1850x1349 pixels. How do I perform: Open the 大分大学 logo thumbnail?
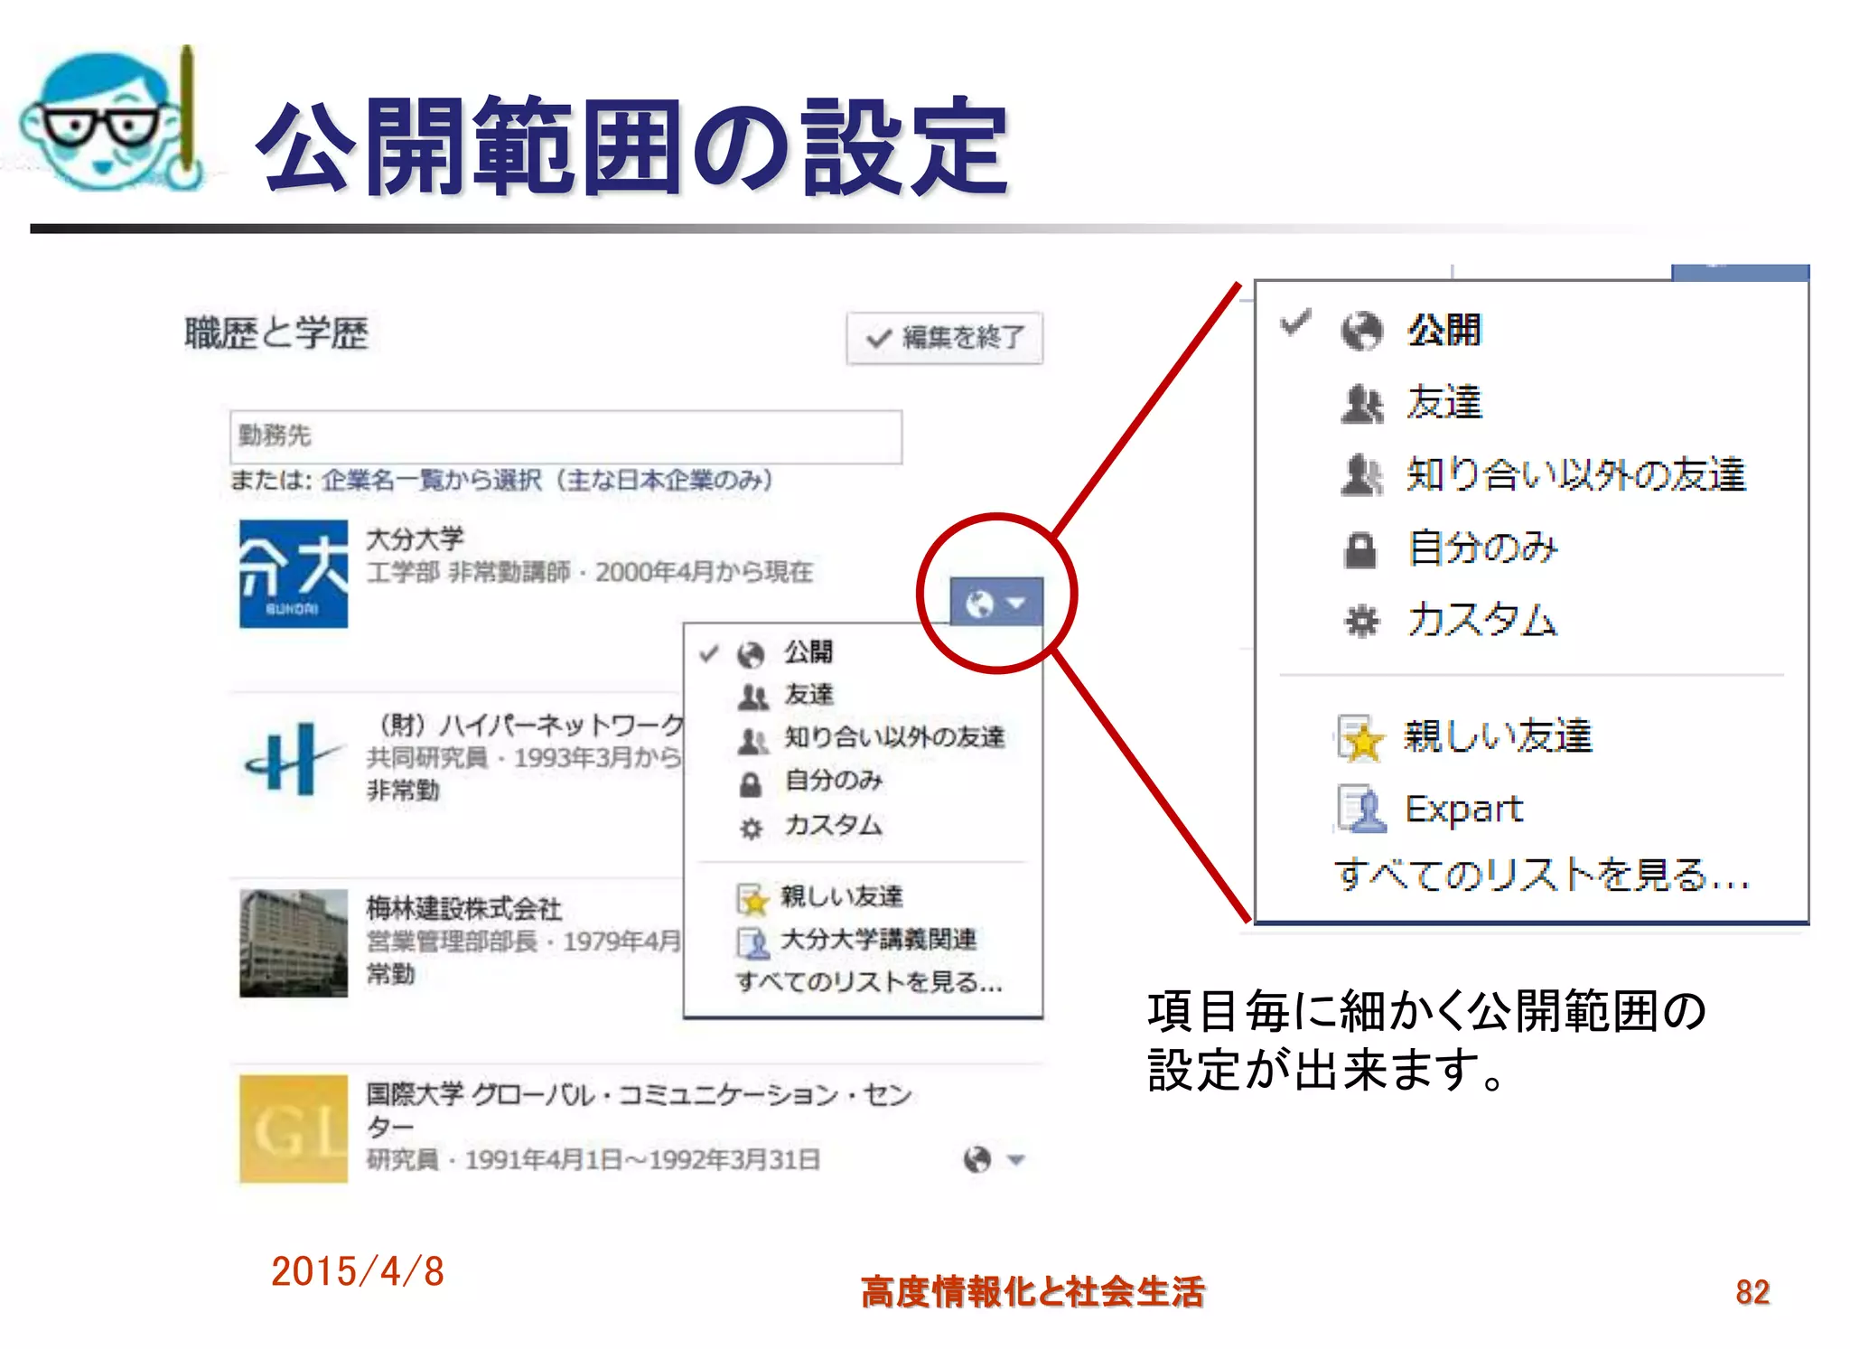click(293, 574)
